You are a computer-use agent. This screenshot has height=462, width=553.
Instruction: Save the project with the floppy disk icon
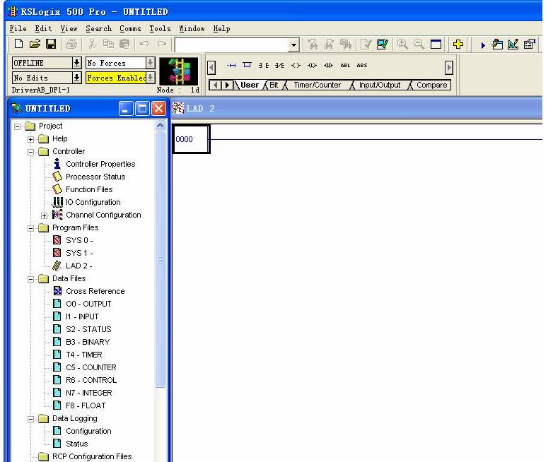tap(51, 44)
